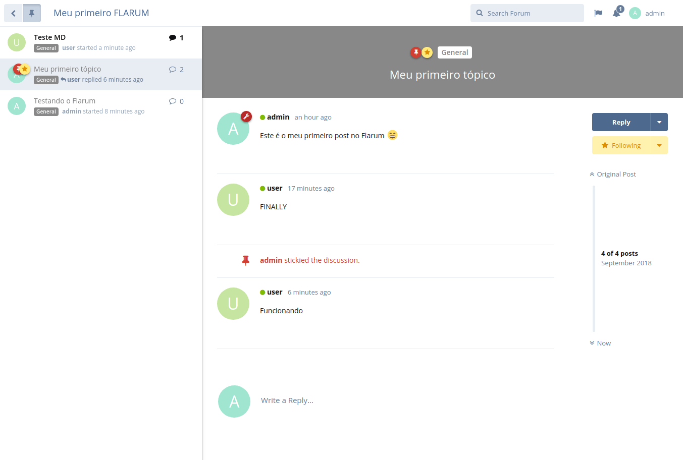Screen dimensions: 683x460
Task: Click the reply count bubble for Teste MD
Action: coord(176,38)
